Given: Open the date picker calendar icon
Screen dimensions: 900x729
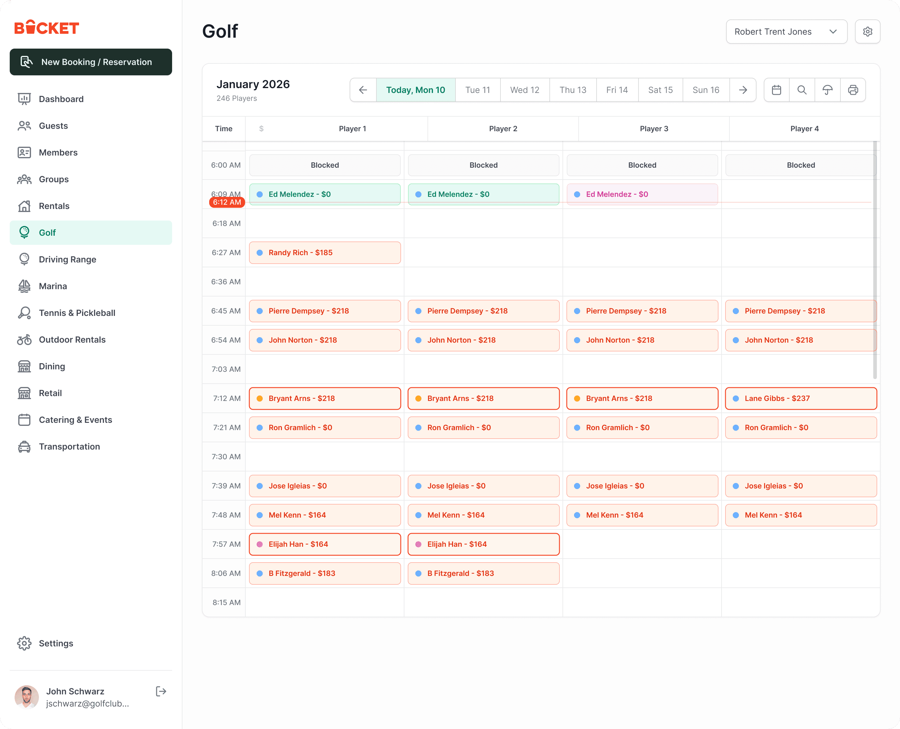Looking at the screenshot, I should [x=777, y=89].
